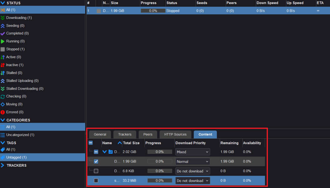Uncheck the 1.99 GiB file checkbox
Screen dimensions: 330x188
pos(96,161)
